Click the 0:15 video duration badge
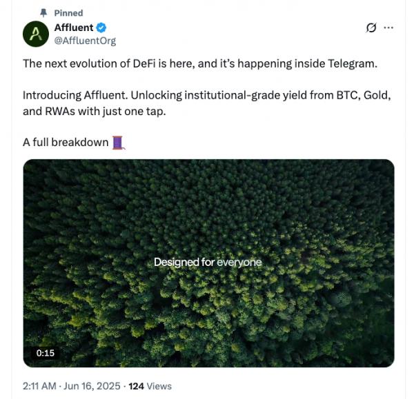414x399 pixels. point(46,353)
